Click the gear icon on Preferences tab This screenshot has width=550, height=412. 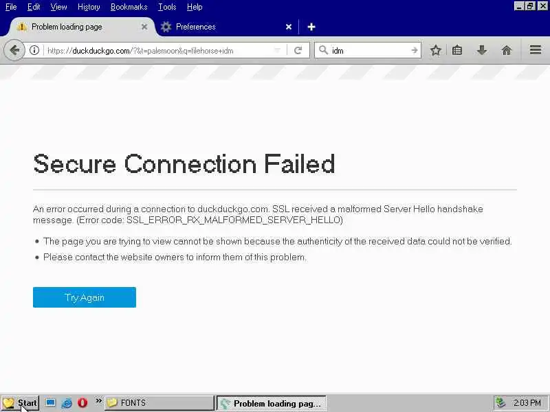coord(166,27)
